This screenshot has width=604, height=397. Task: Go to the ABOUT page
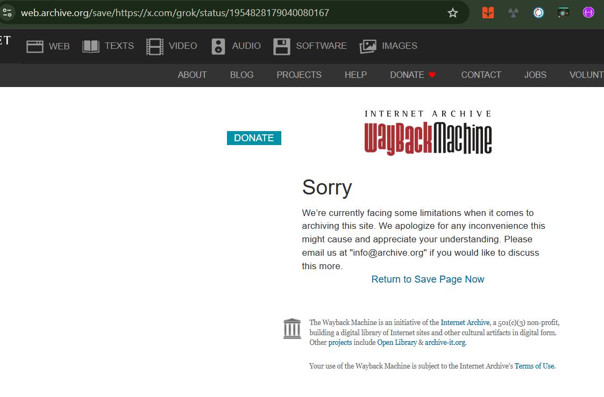coord(192,75)
